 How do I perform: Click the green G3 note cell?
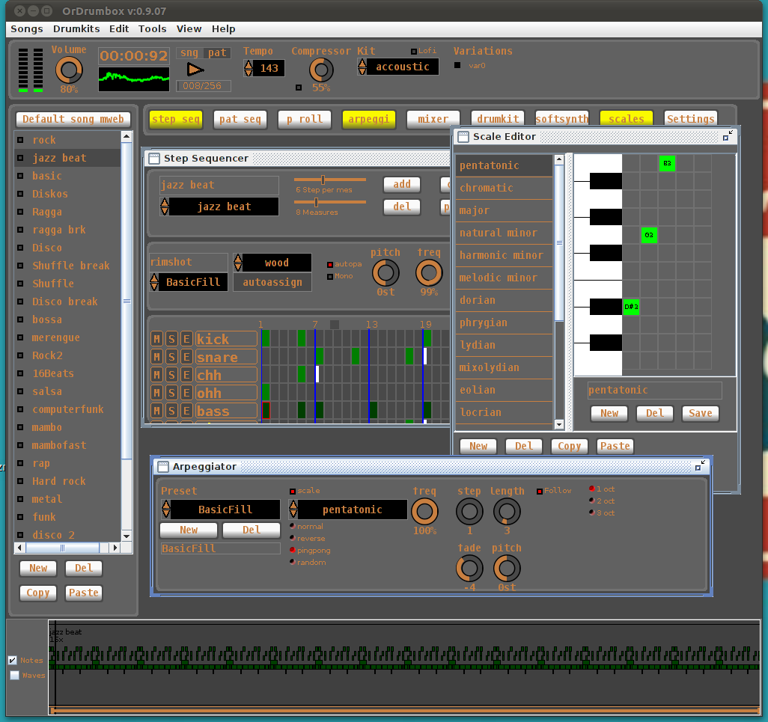click(x=649, y=235)
